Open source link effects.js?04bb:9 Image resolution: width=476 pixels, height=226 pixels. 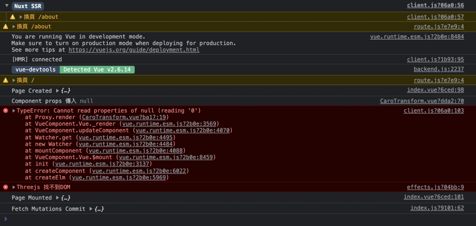point(435,187)
